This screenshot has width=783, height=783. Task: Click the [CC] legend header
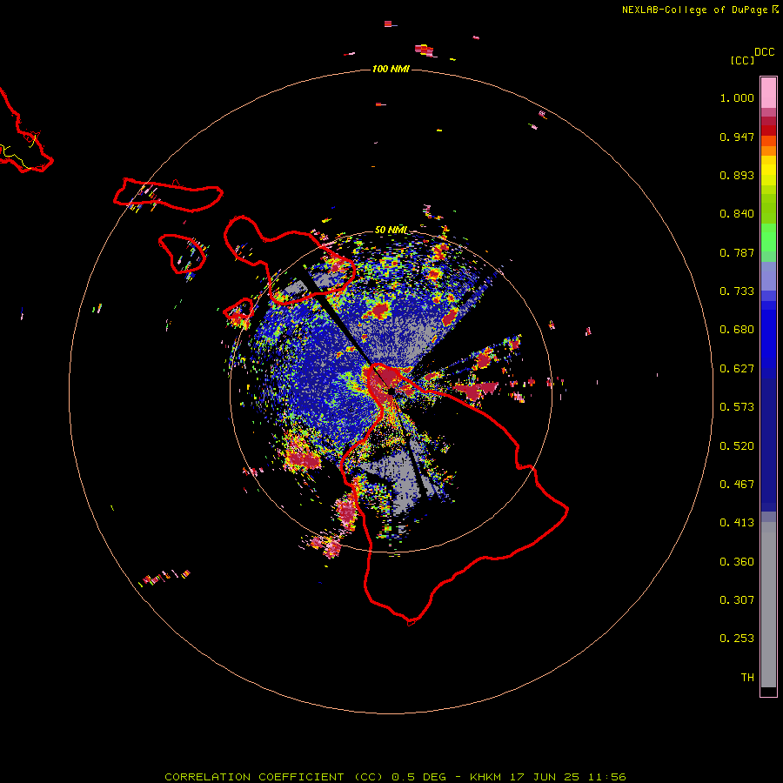(742, 60)
